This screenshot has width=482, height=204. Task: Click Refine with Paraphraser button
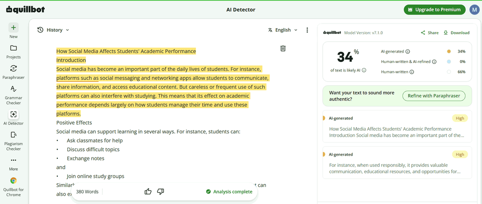pyautogui.click(x=434, y=96)
